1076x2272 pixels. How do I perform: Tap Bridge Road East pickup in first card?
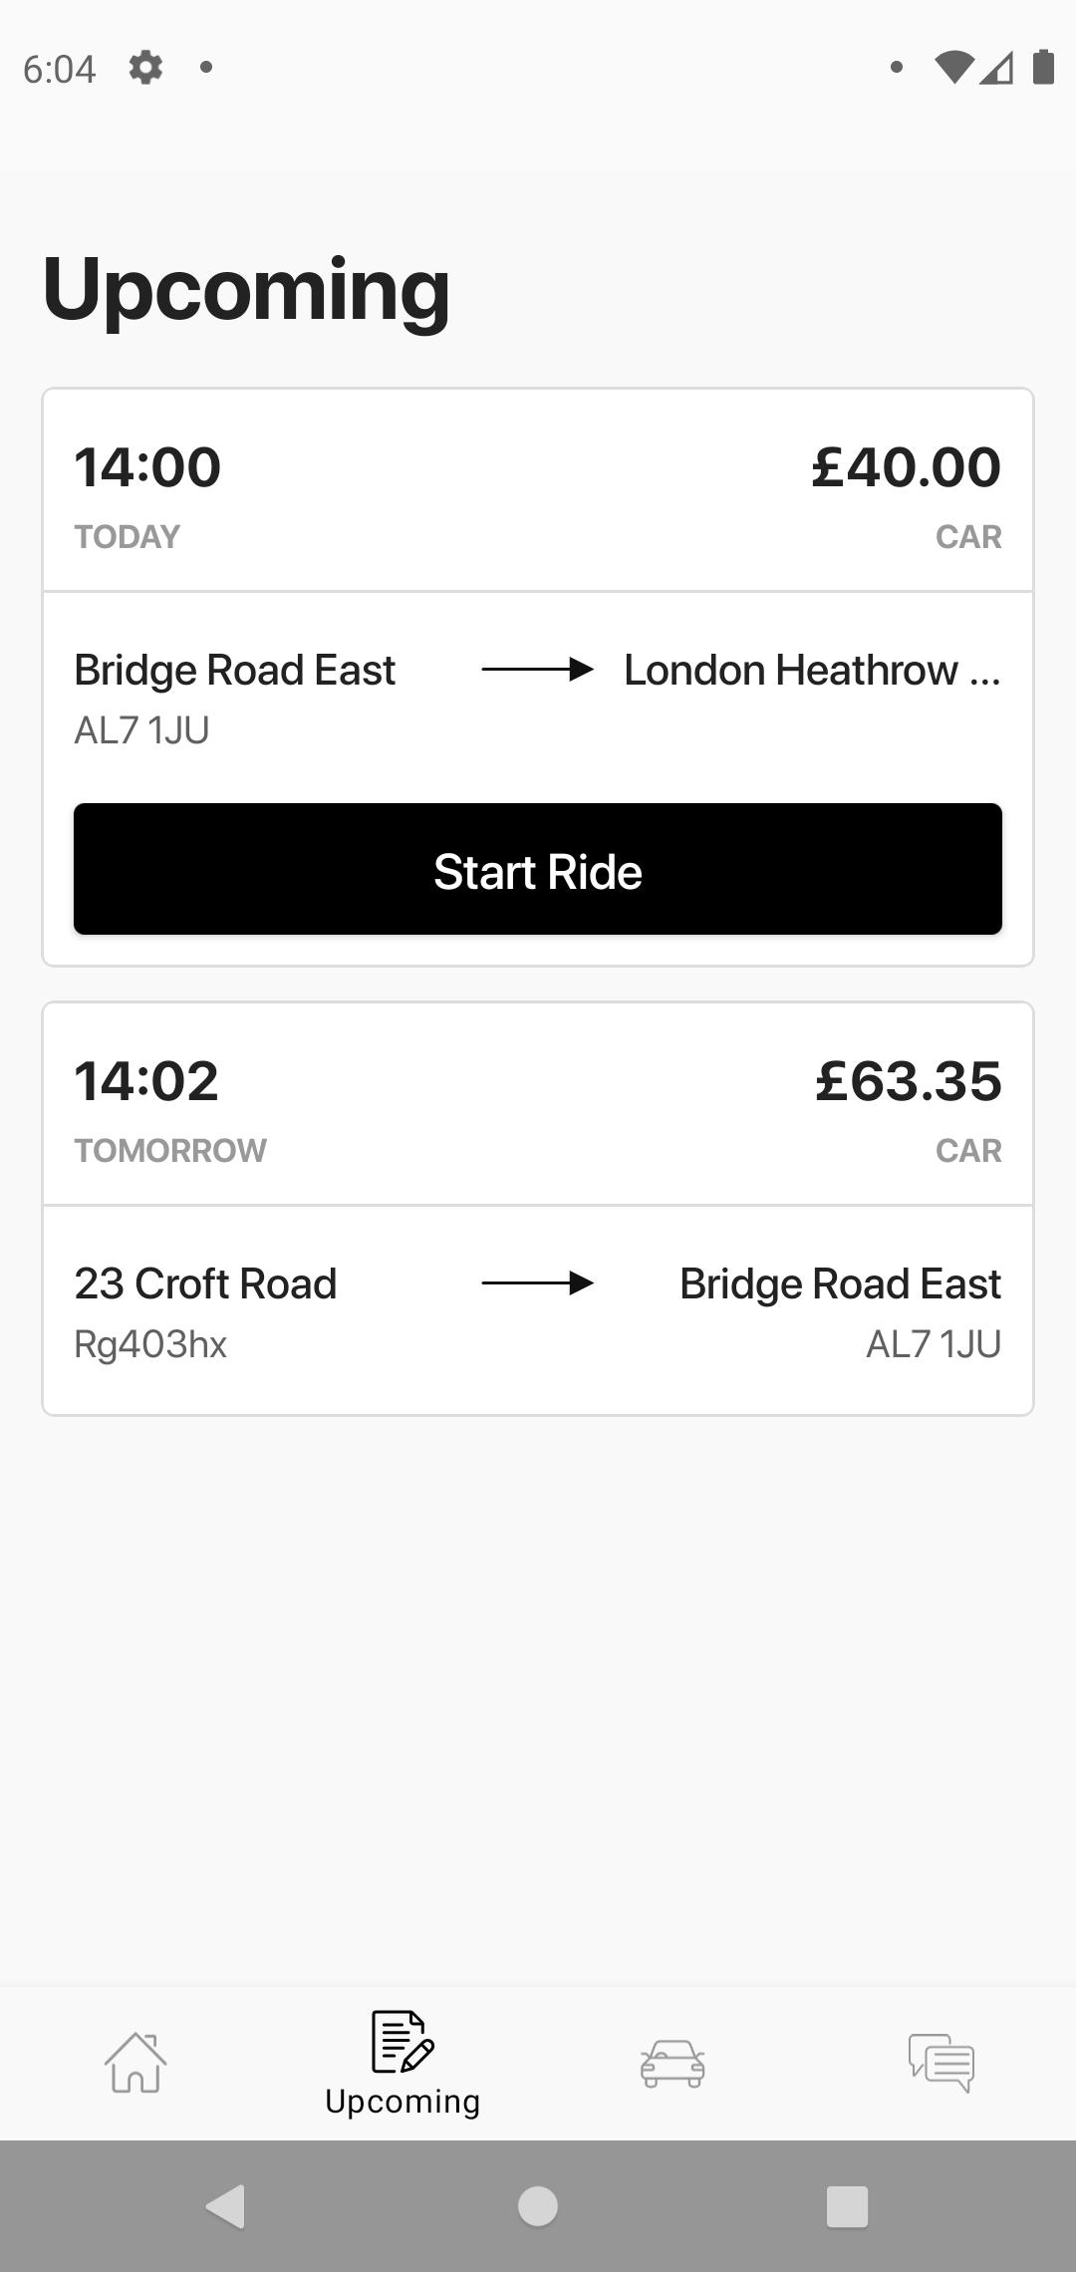235,670
